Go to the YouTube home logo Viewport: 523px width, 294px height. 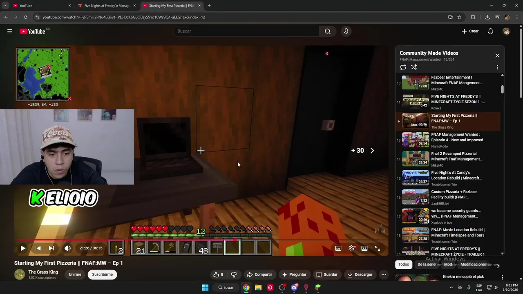point(32,31)
